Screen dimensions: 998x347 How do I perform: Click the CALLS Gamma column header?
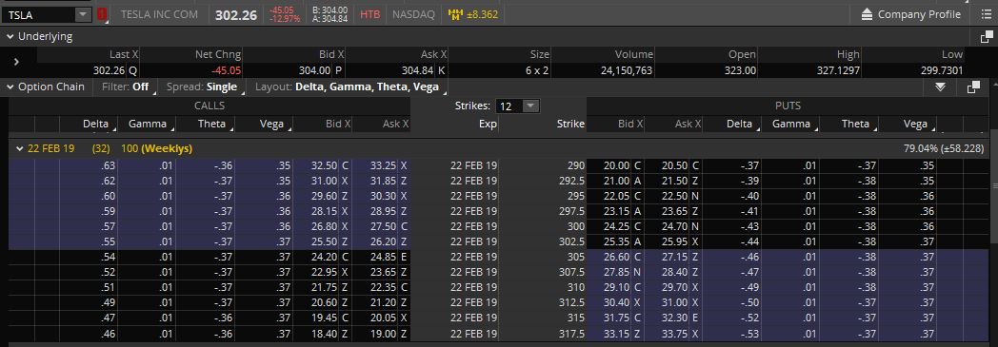point(147,124)
